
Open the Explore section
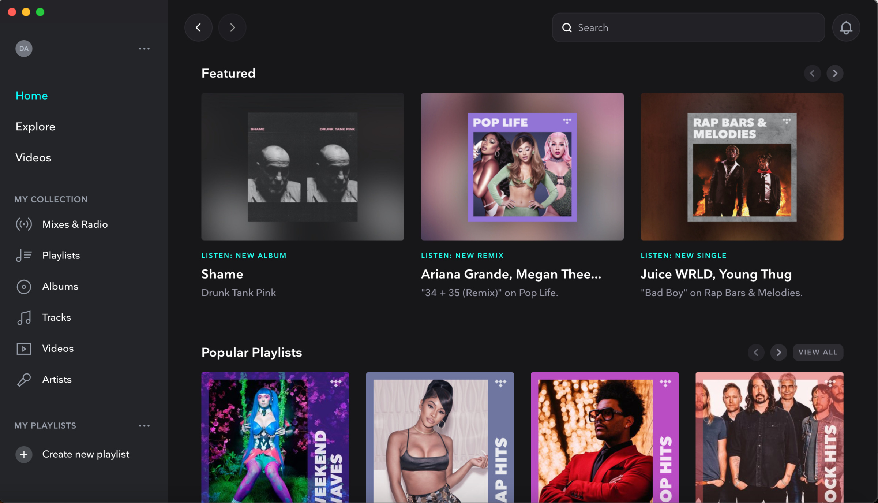tap(35, 127)
